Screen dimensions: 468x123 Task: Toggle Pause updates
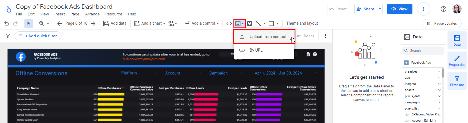point(442,24)
